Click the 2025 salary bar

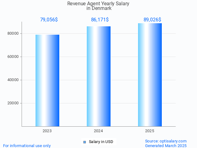[x=150, y=75]
